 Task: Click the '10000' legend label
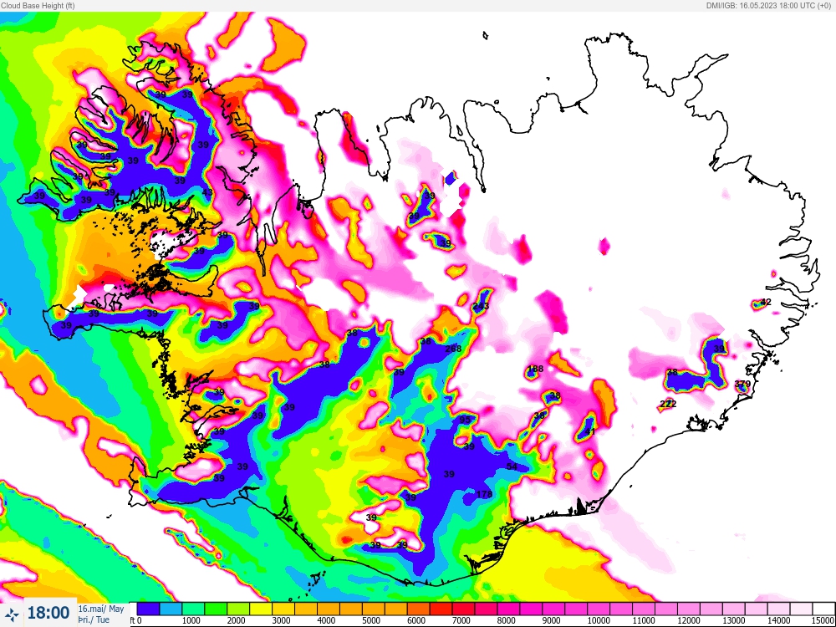point(599,620)
